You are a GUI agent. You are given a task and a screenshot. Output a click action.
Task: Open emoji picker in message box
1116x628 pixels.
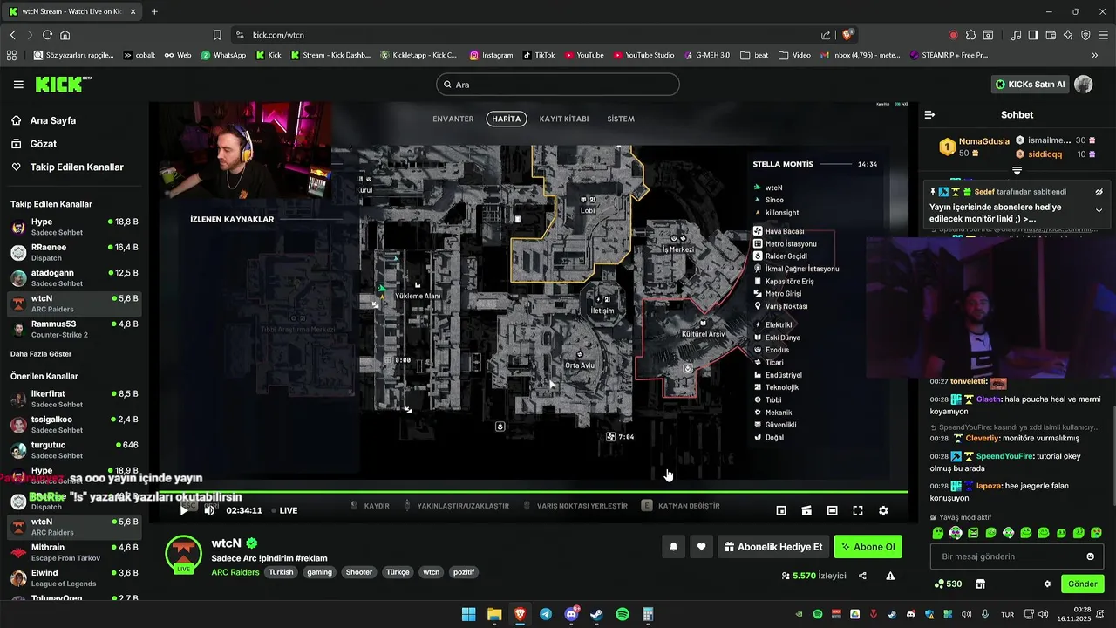pos(1090,556)
